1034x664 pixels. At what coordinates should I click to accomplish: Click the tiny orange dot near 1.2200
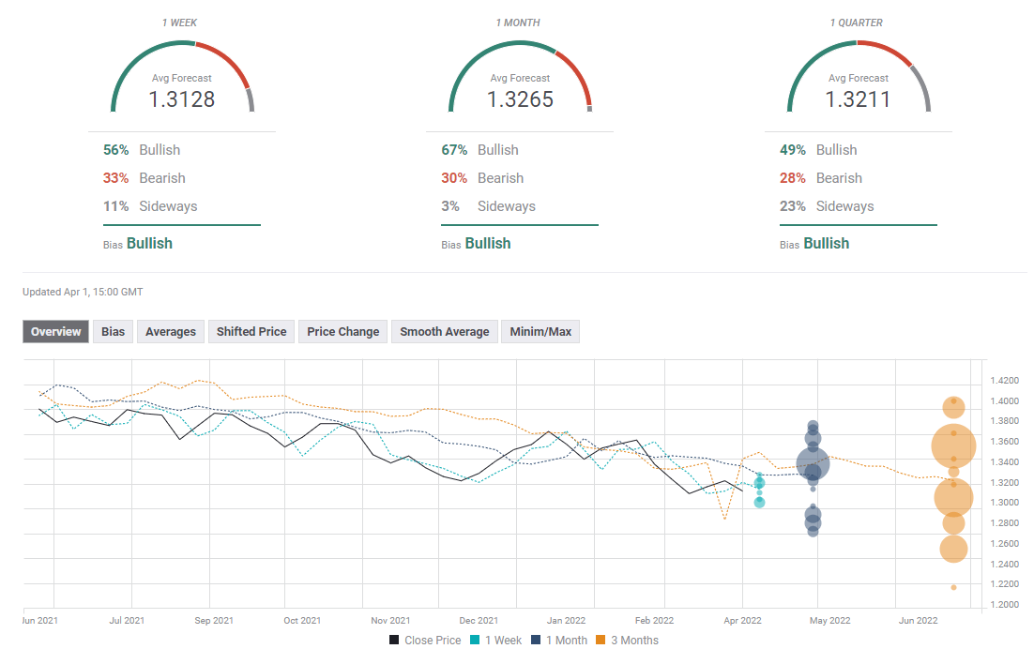[x=953, y=587]
